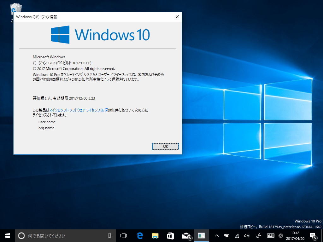Launch File Explorer from the taskbar
This screenshot has height=242, width=323.
(155, 235)
